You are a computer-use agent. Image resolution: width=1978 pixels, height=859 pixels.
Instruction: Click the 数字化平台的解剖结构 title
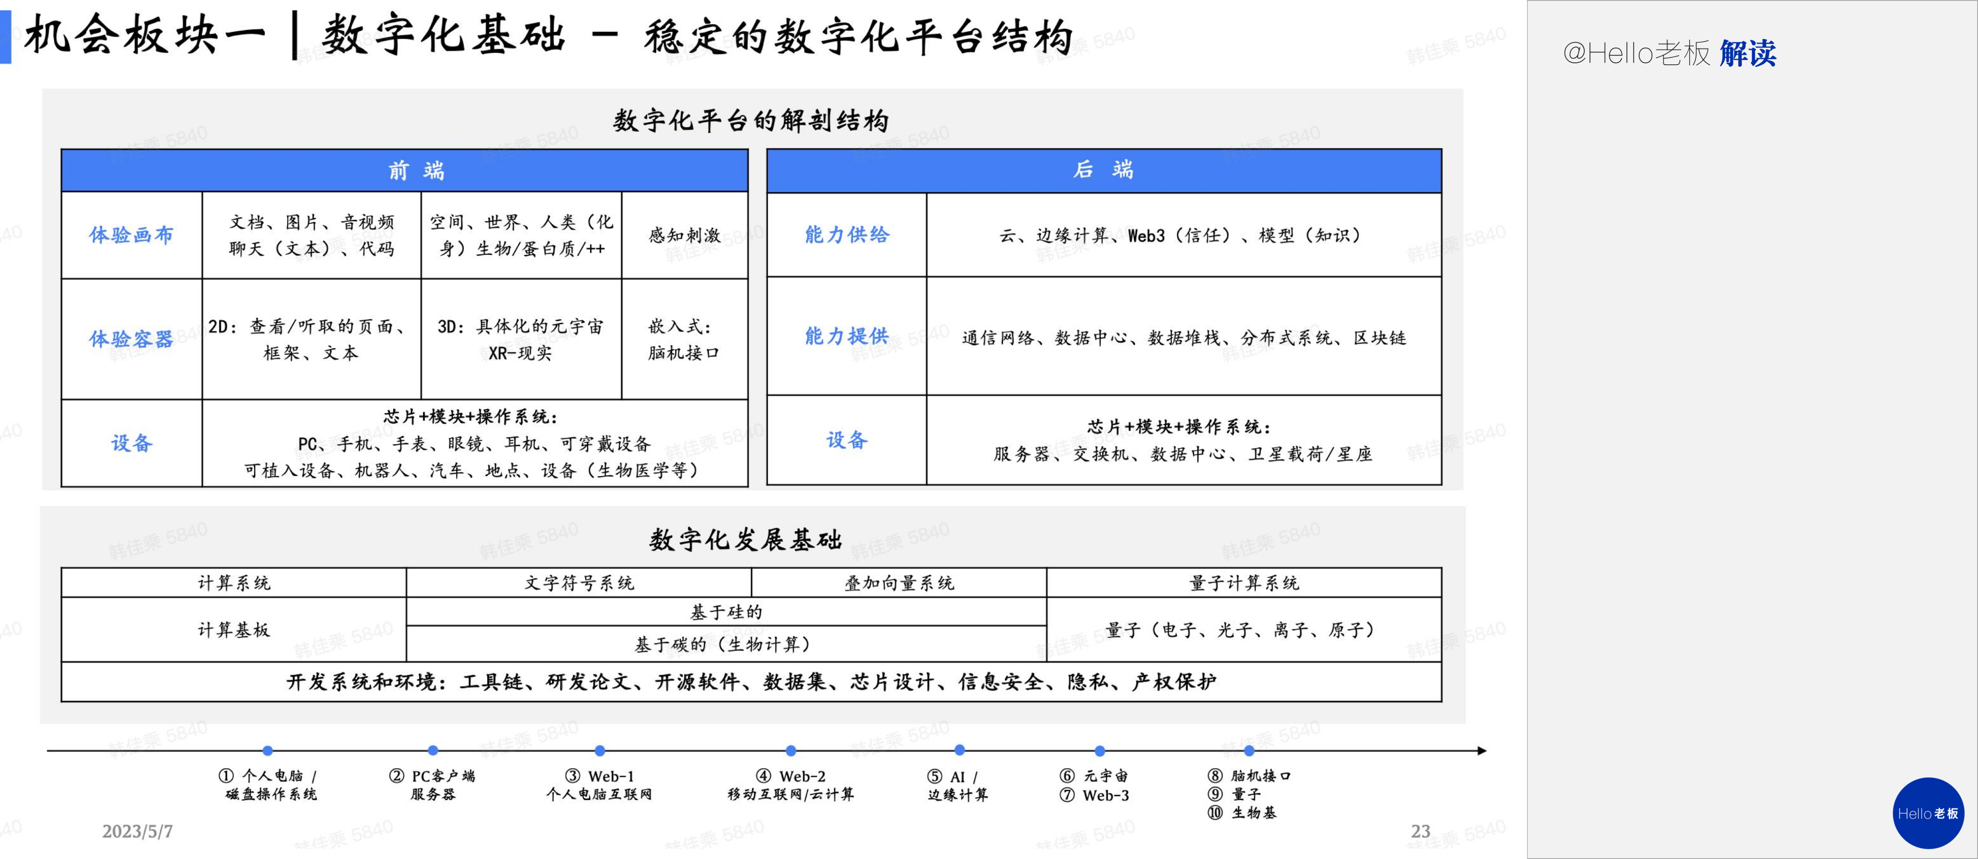752,120
